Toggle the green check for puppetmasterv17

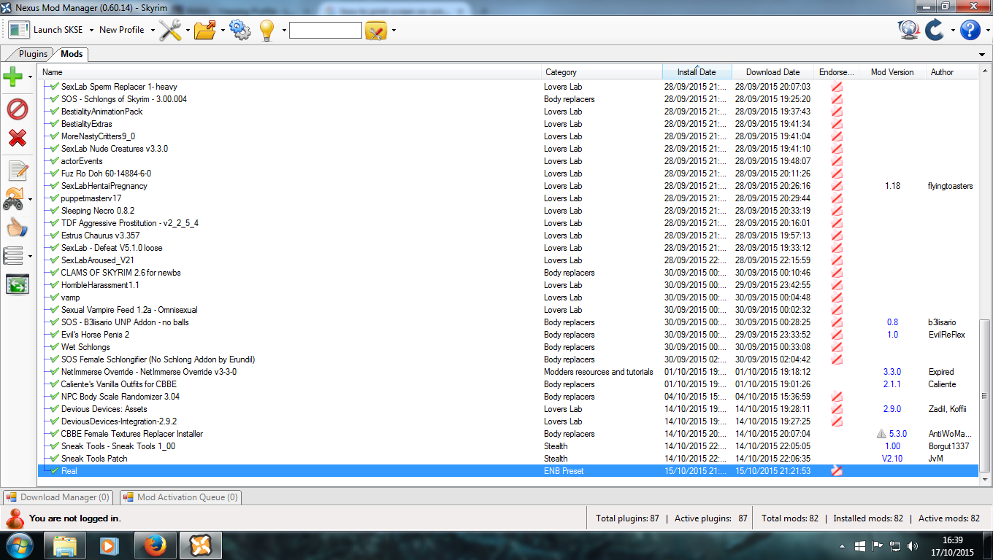pyautogui.click(x=55, y=198)
